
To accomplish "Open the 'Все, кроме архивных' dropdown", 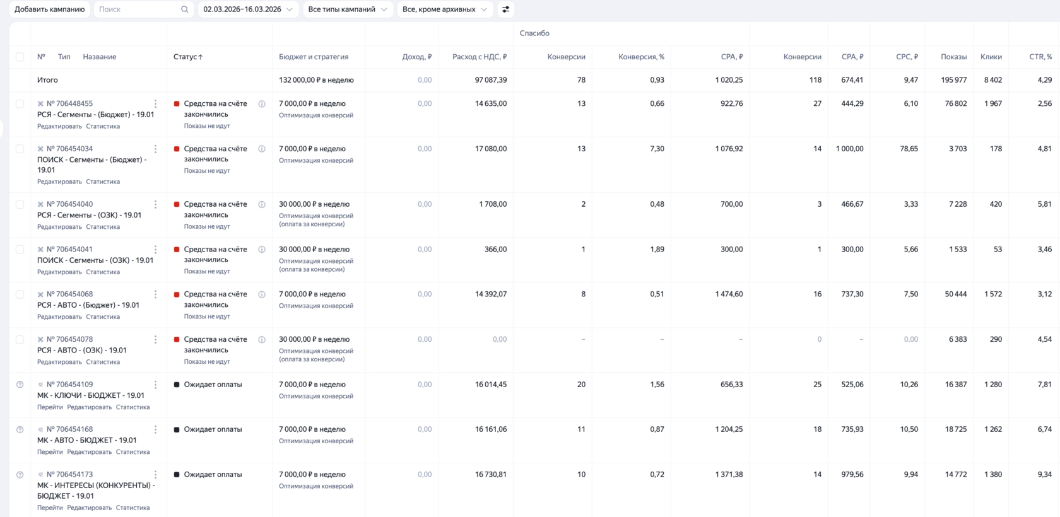I will 445,9.
